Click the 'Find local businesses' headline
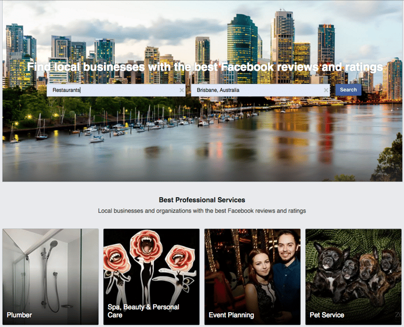This screenshot has width=404, height=327. [x=205, y=67]
